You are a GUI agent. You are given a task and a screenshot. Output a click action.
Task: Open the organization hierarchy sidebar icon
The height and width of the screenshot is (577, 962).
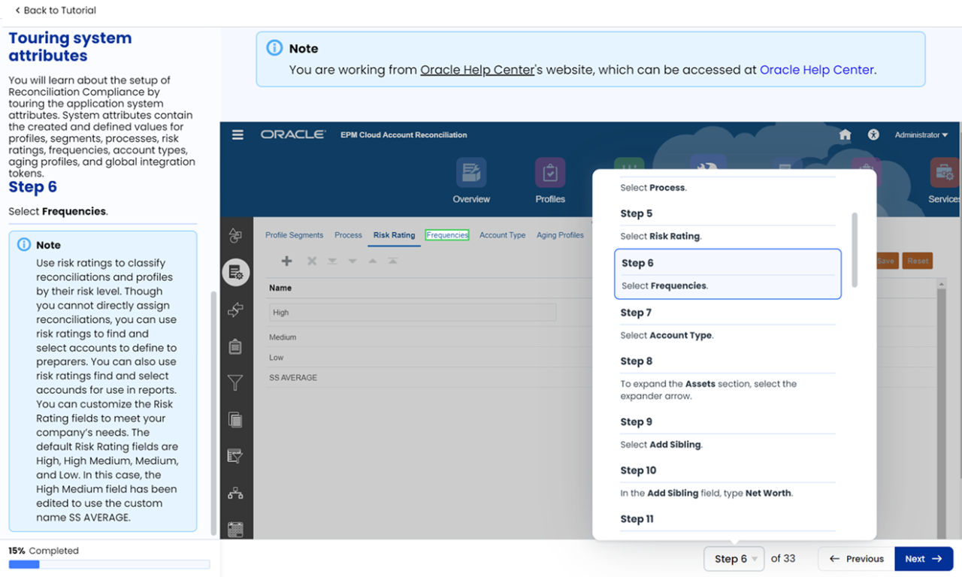pyautogui.click(x=235, y=493)
